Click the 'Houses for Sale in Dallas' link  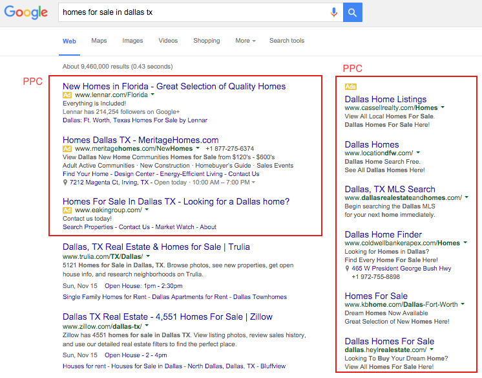click(147, 366)
